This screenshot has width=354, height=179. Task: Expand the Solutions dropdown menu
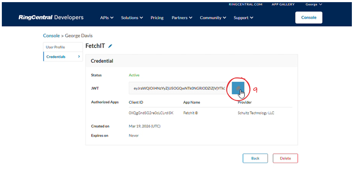[x=132, y=18]
